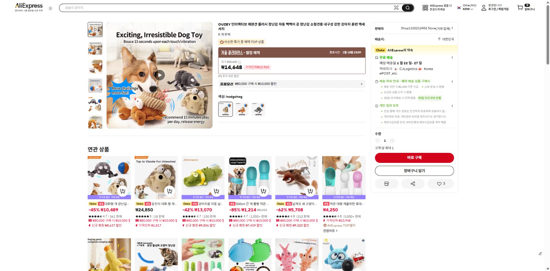Open the shopping cart icon in header
The image size is (550, 271).
coord(520,7)
